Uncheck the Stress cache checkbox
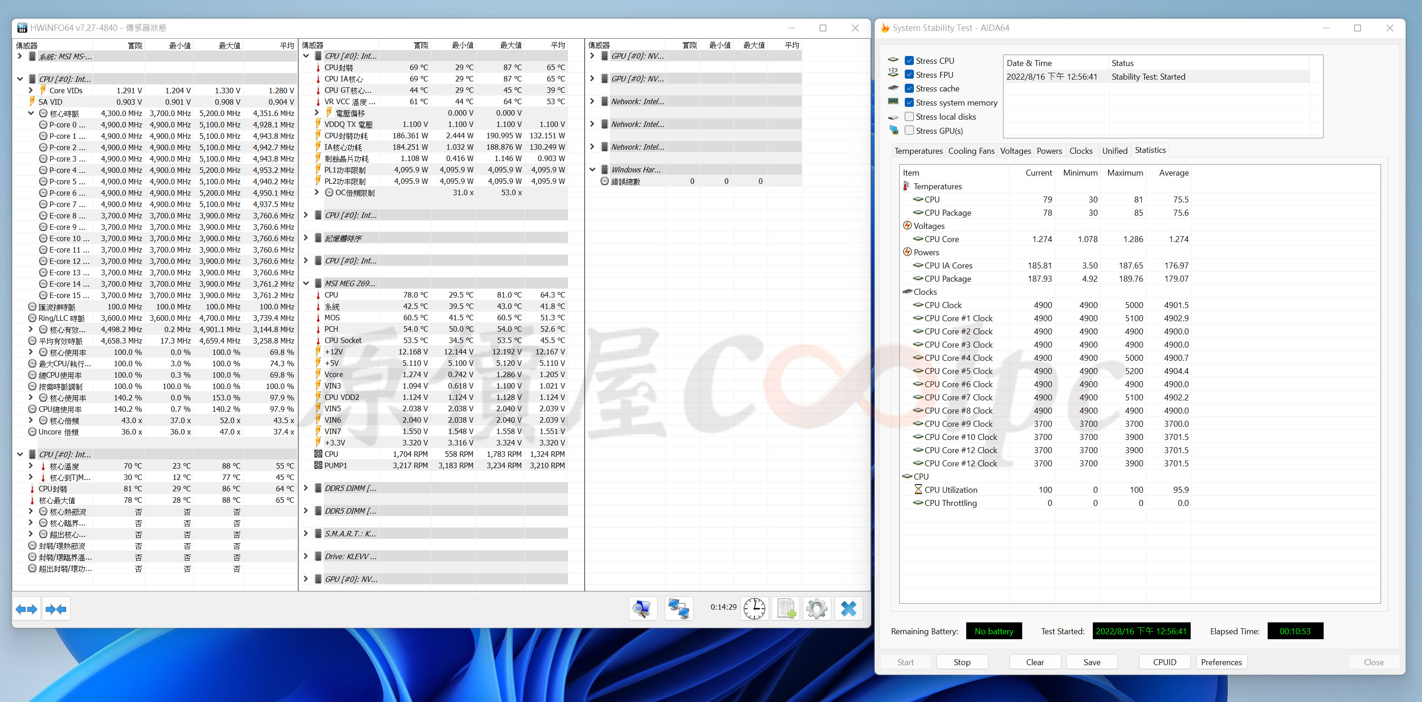The height and width of the screenshot is (702, 1422). pos(909,88)
